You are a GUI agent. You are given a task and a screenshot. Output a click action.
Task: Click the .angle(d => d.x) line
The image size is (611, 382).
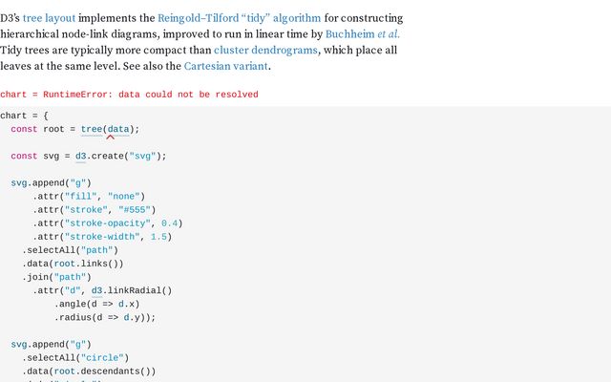tap(96, 304)
